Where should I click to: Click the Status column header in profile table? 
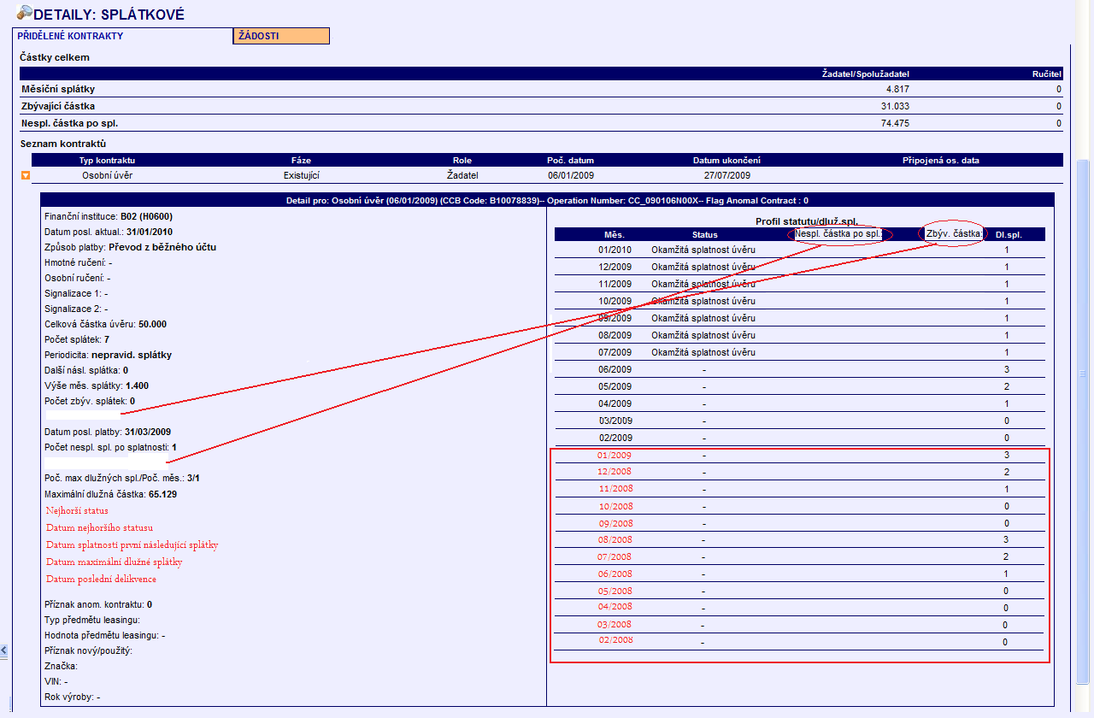coord(705,234)
